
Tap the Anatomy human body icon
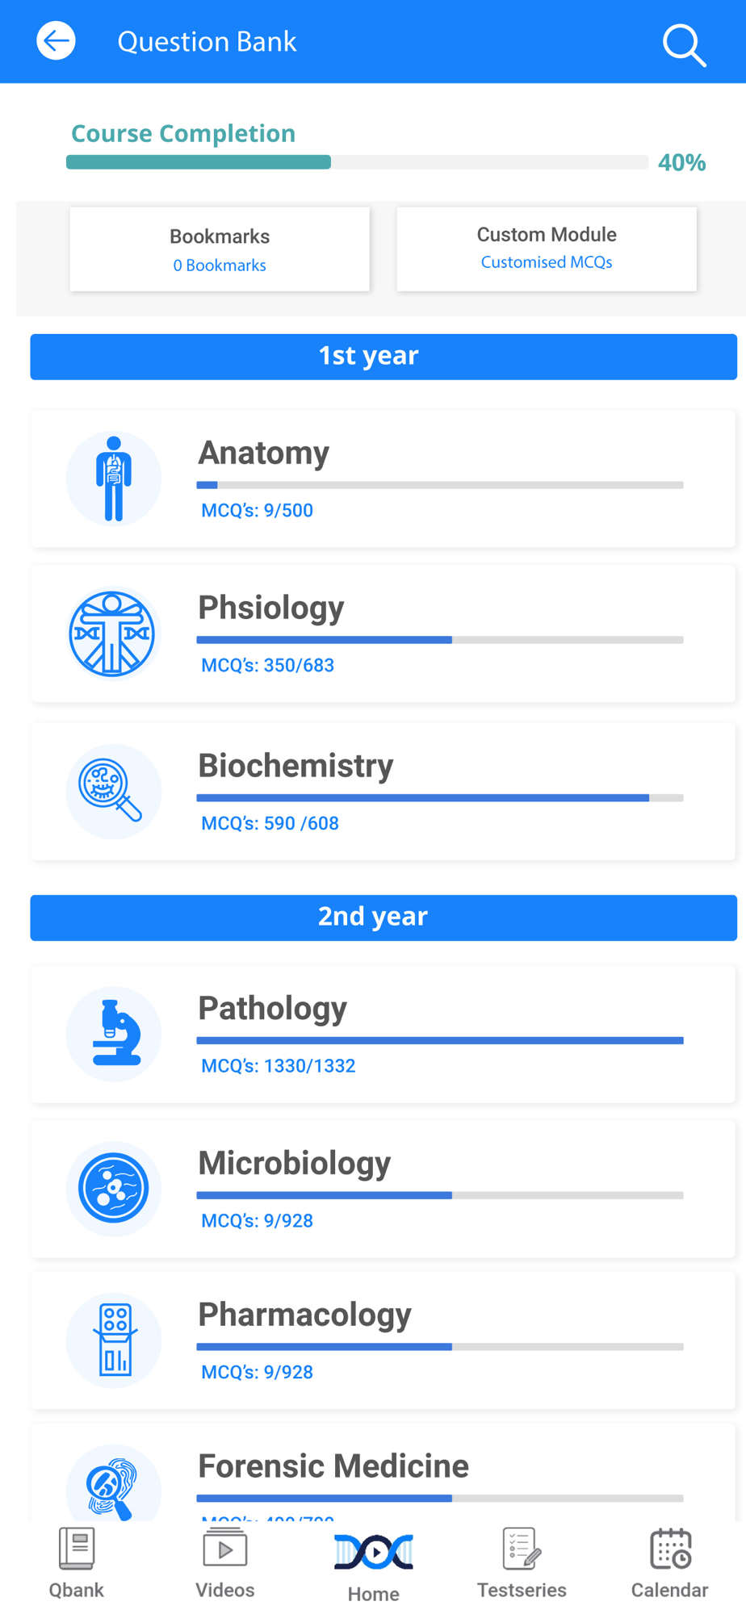(x=114, y=479)
